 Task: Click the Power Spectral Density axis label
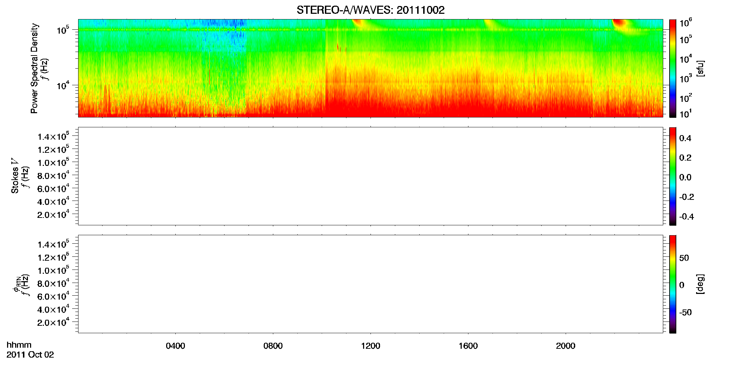click(34, 68)
